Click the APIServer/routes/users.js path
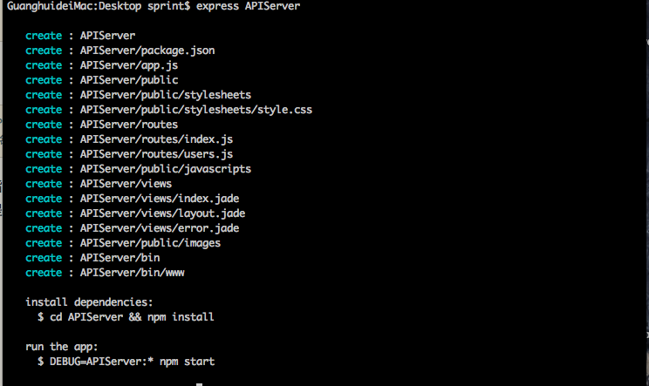649x386 pixels. click(x=156, y=154)
